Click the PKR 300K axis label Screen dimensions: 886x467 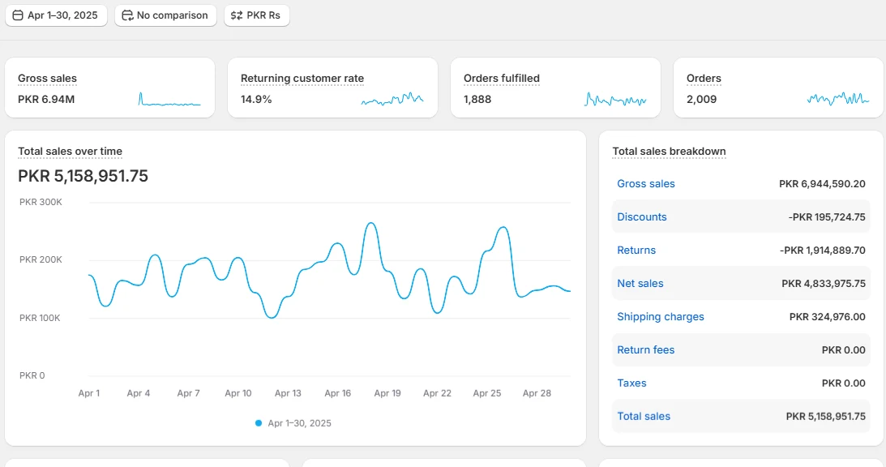41,203
